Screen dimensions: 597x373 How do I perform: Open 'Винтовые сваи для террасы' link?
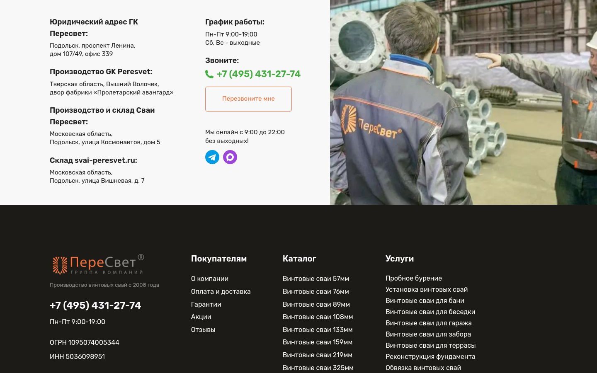(431, 346)
